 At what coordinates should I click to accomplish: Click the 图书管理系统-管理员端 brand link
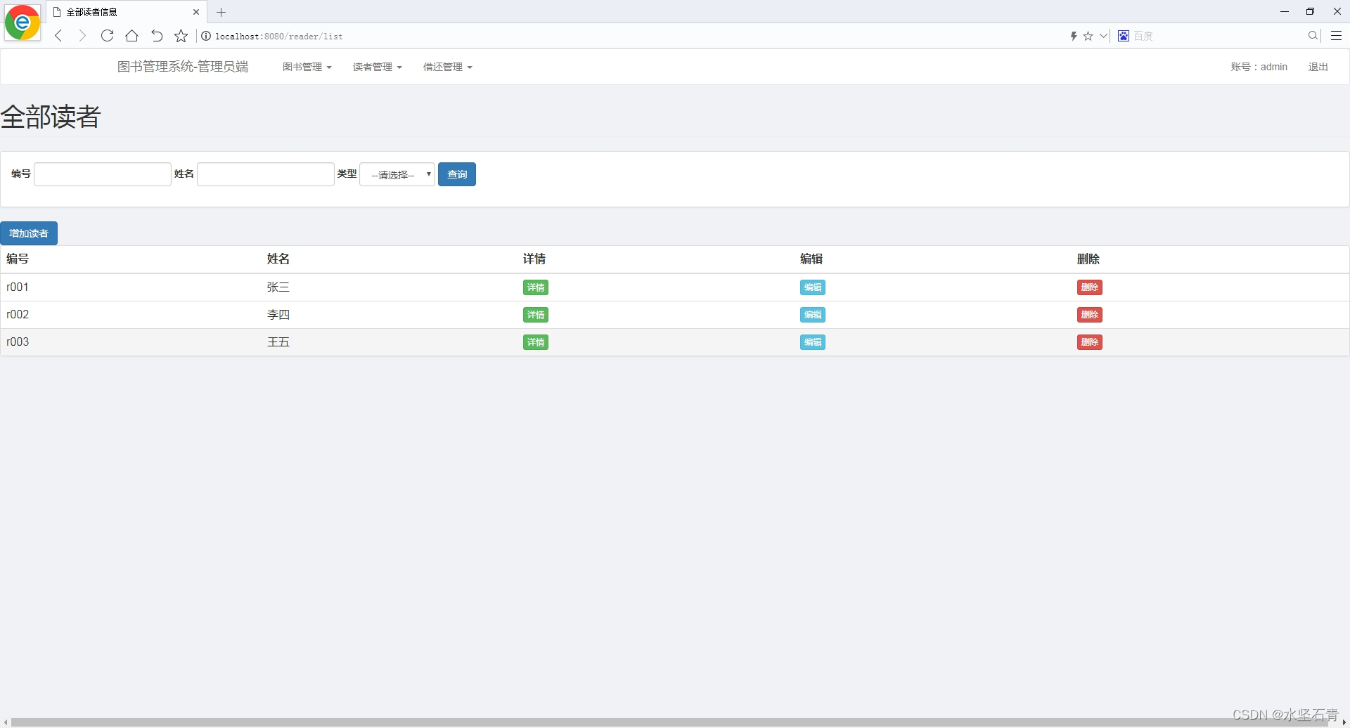point(182,67)
